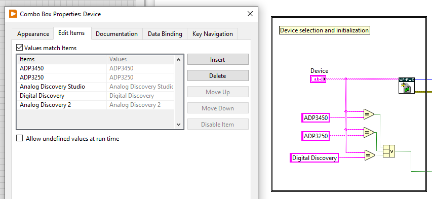Close the Combo Box Properties dialog
This screenshot has height=199, width=432.
[250, 14]
